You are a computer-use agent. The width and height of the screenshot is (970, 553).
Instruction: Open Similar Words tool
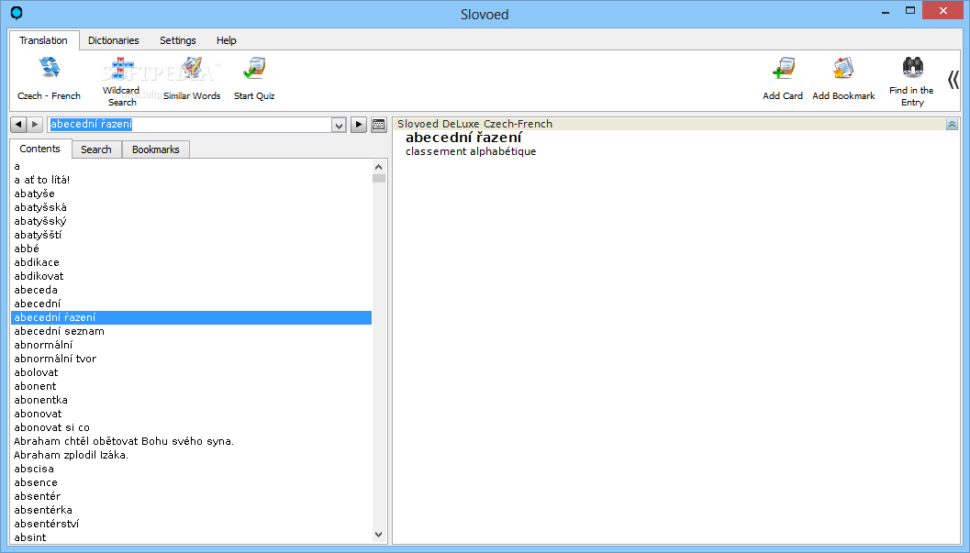click(192, 78)
